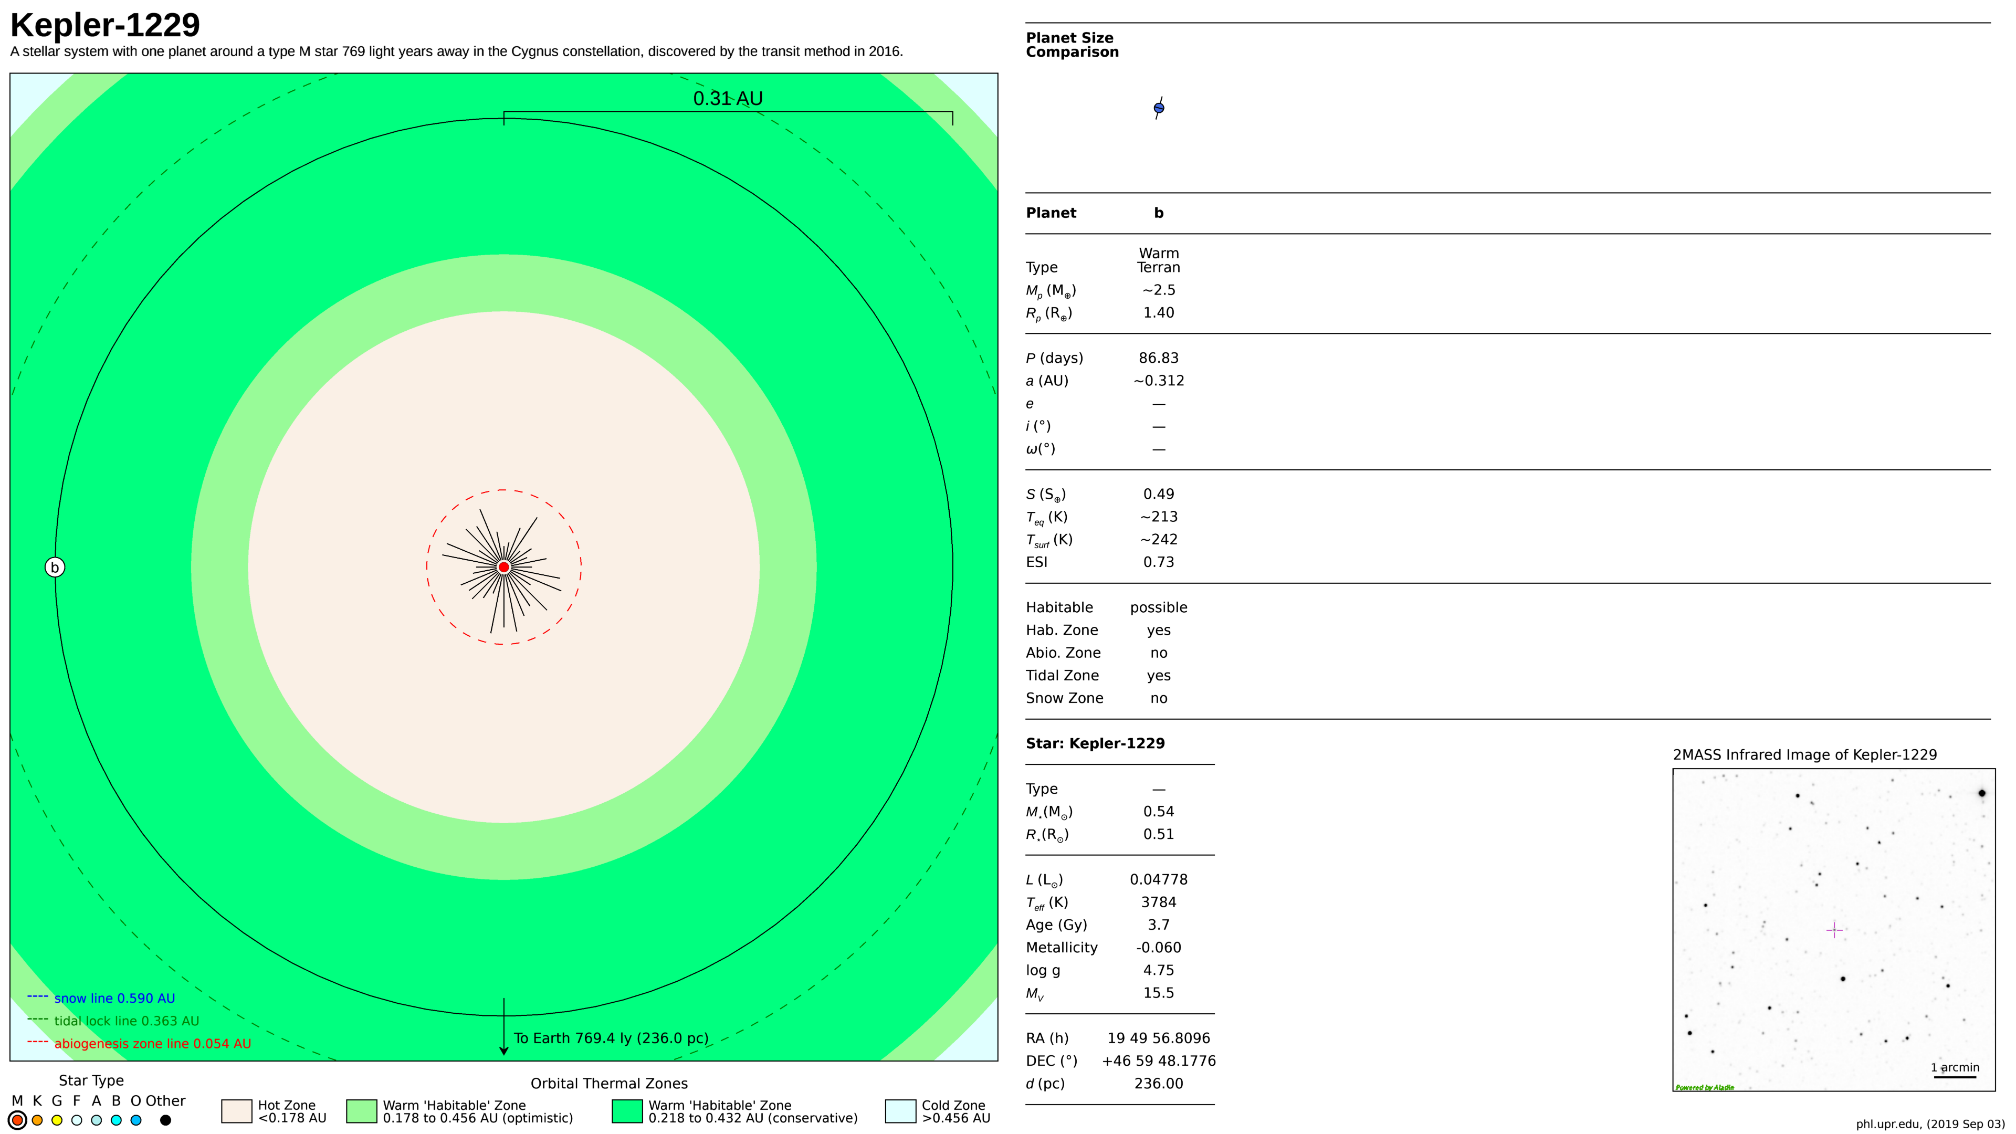Click the Hot Zone color swatch

pos(236,1111)
